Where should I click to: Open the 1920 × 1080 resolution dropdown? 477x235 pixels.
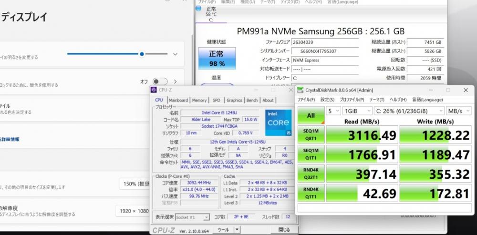click(133, 211)
